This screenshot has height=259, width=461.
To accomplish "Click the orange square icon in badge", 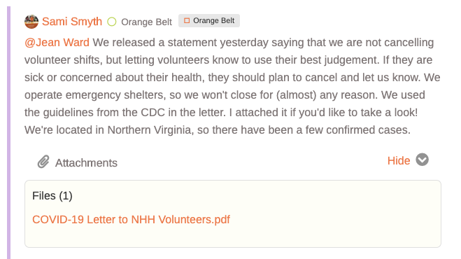I will pos(187,20).
